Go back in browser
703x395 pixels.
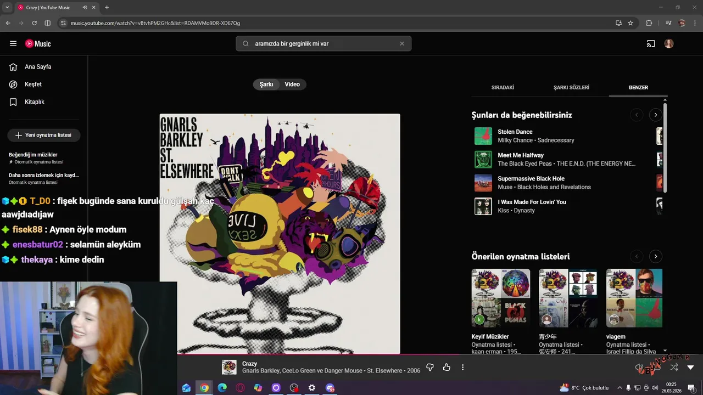(8, 23)
